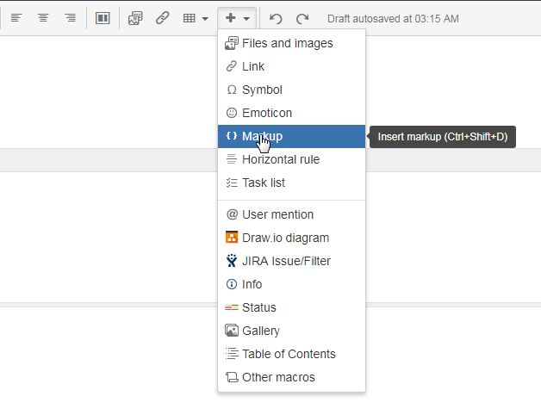Click Files and images icon in menu
The image size is (541, 415).
pos(232,43)
